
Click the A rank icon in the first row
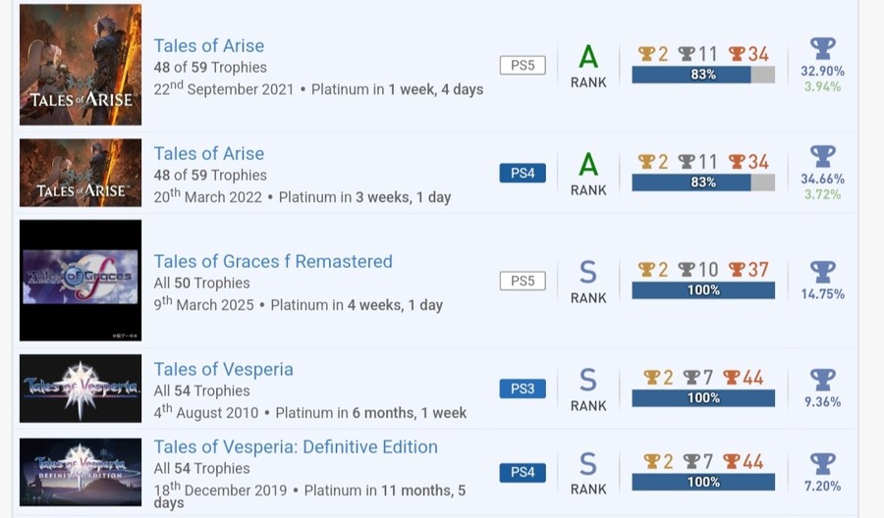coord(588,56)
